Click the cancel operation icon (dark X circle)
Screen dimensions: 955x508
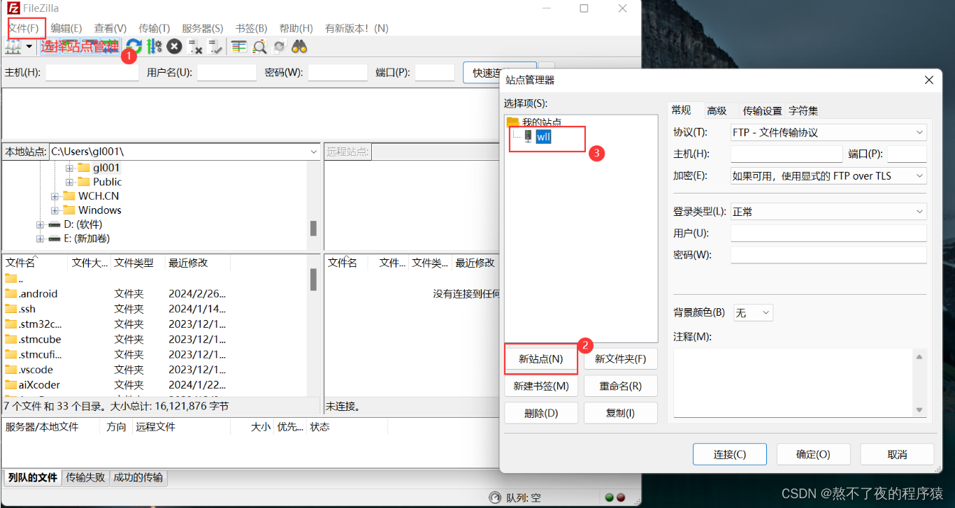[x=173, y=46]
